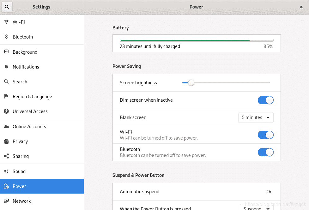Click the Background monitor icon
The height and width of the screenshot is (210, 309).
[x=6, y=52]
